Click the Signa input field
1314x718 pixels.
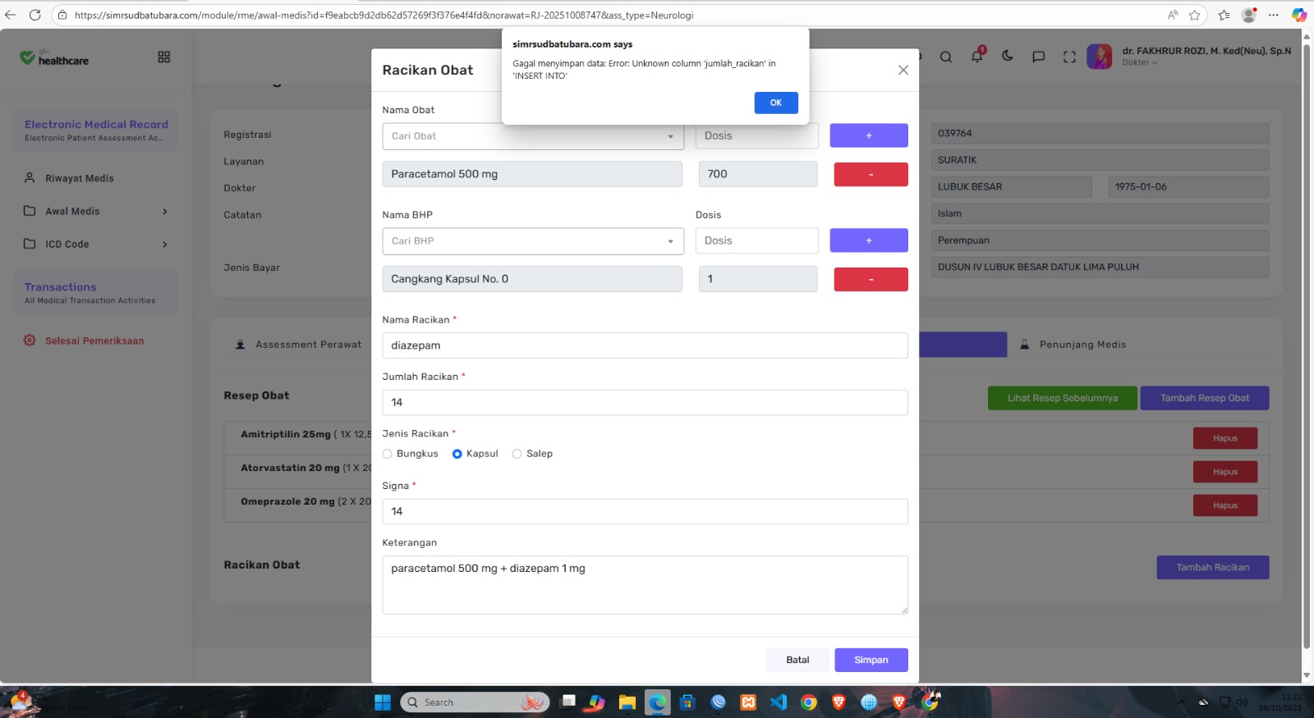point(645,511)
